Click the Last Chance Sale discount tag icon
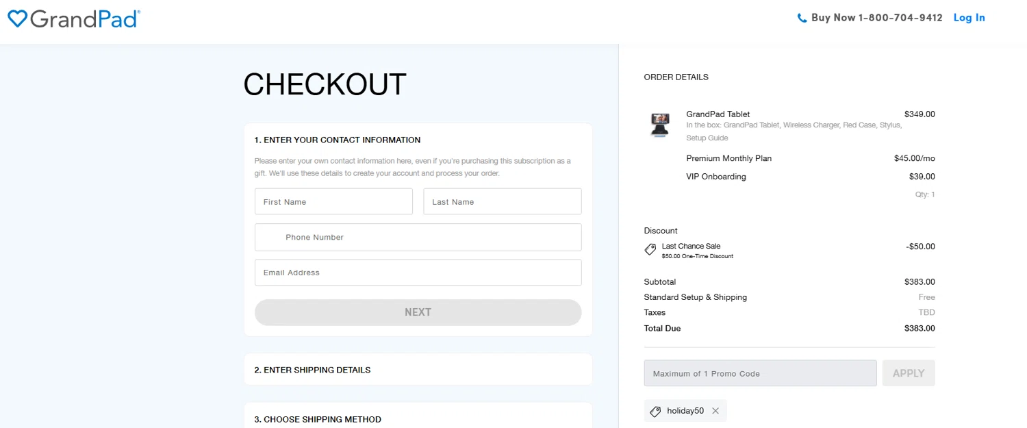This screenshot has width=1027, height=428. (x=650, y=250)
